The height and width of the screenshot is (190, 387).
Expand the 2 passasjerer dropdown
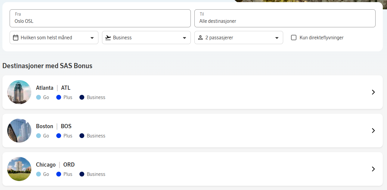(239, 38)
